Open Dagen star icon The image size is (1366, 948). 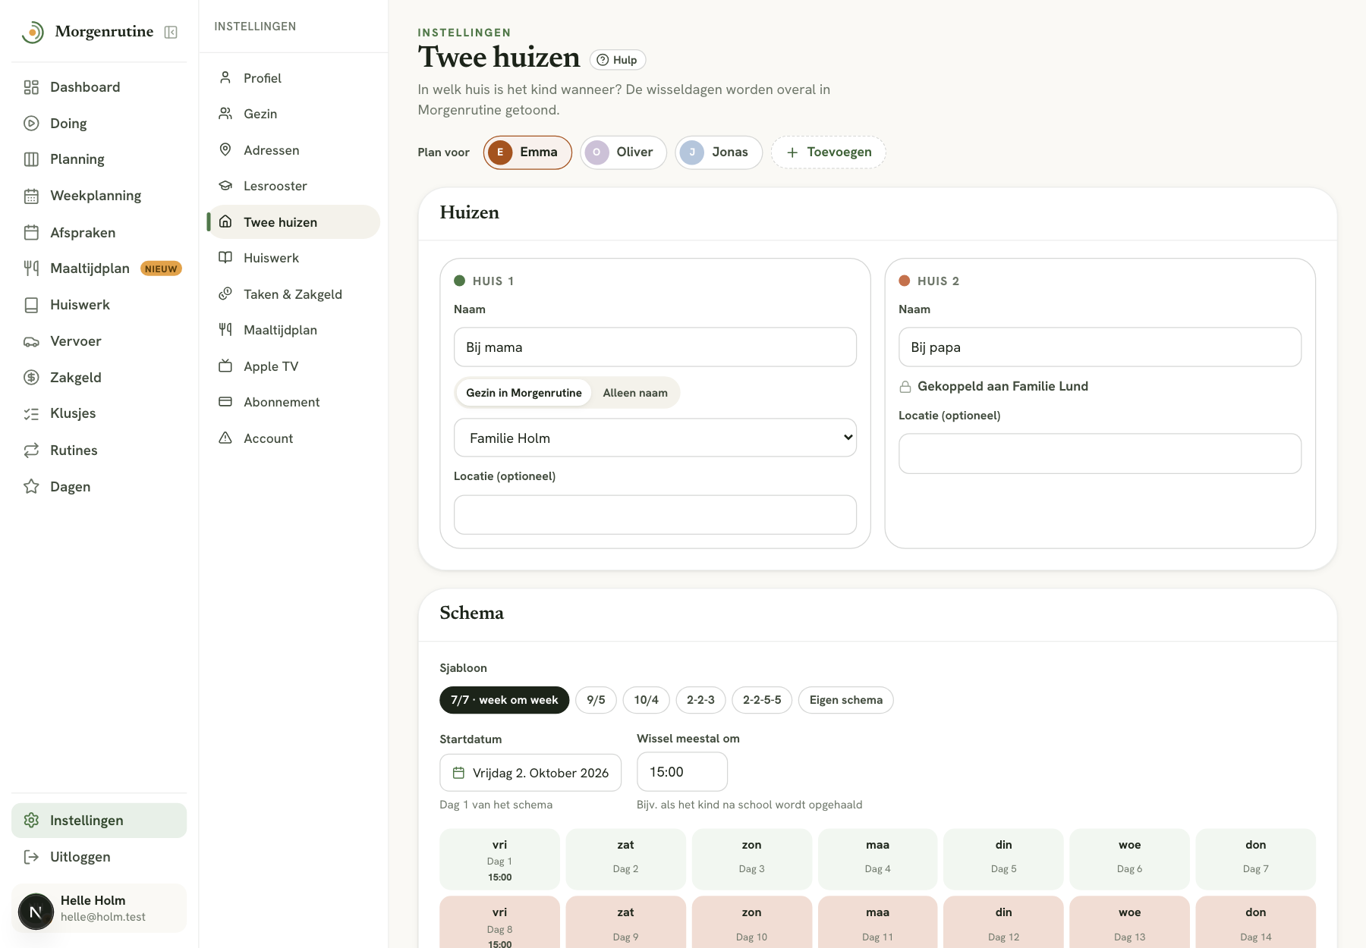[31, 486]
